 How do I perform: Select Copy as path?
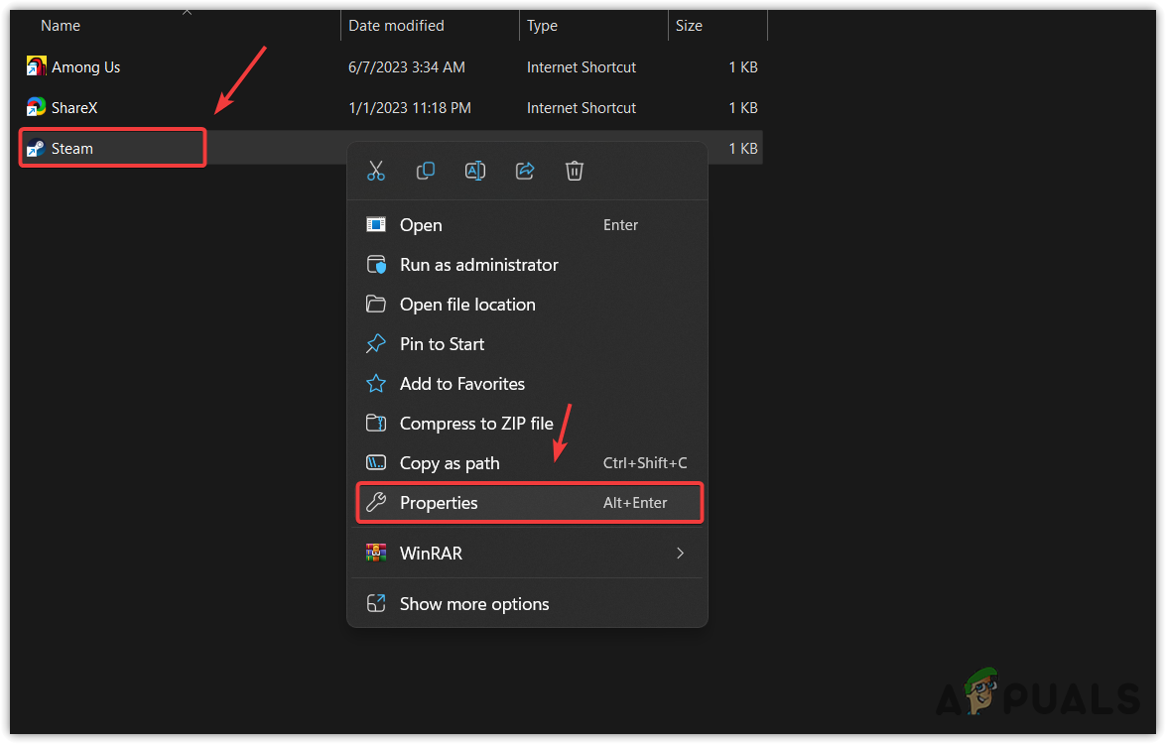pyautogui.click(x=527, y=463)
